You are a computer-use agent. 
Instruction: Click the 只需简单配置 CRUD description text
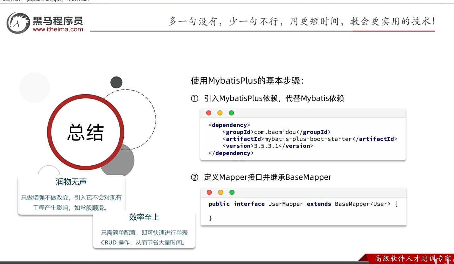point(144,237)
